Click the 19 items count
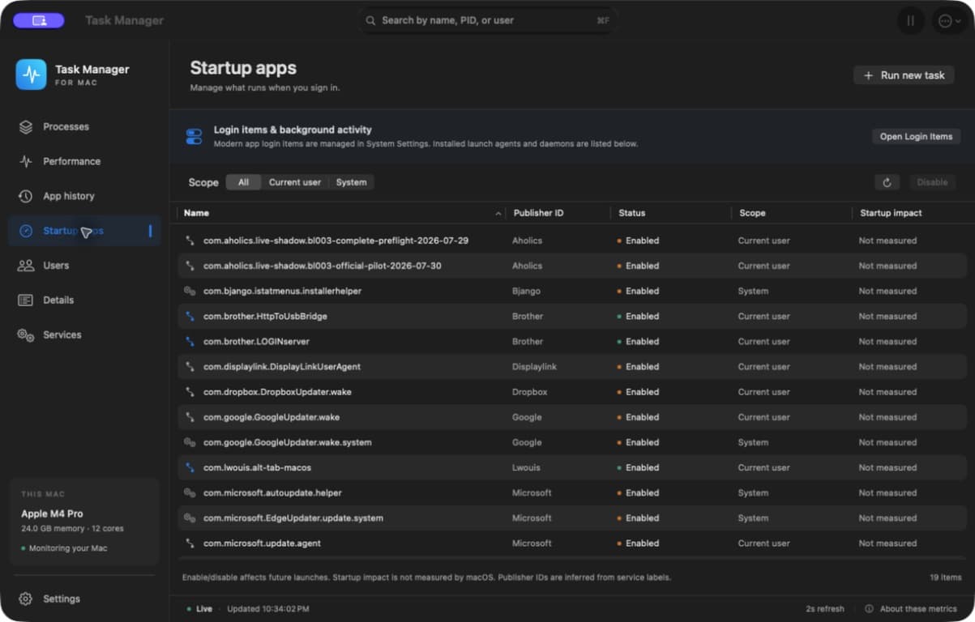The width and height of the screenshot is (975, 622). (x=945, y=577)
